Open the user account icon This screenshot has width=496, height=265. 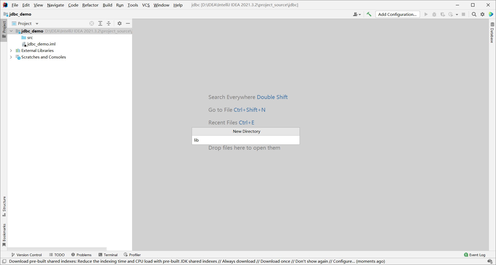click(x=357, y=14)
